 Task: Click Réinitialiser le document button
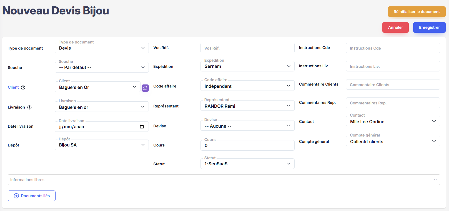(x=417, y=12)
